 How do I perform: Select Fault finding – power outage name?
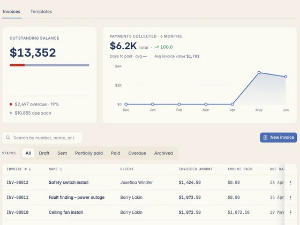[77, 198]
